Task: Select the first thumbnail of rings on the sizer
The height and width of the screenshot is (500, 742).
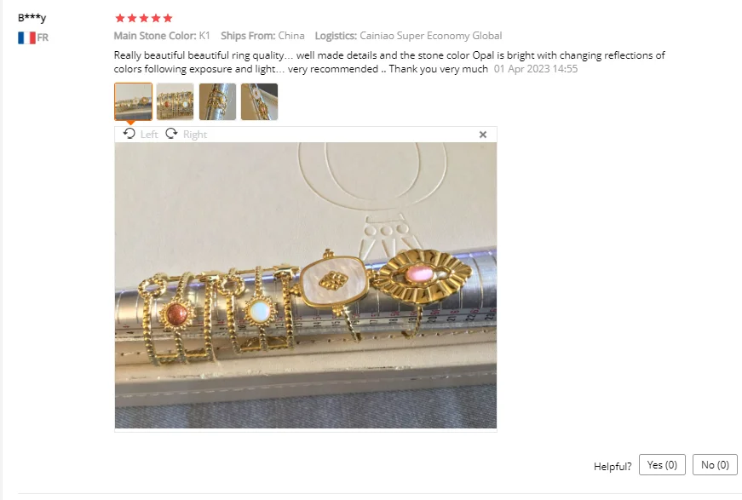Action: [133, 101]
